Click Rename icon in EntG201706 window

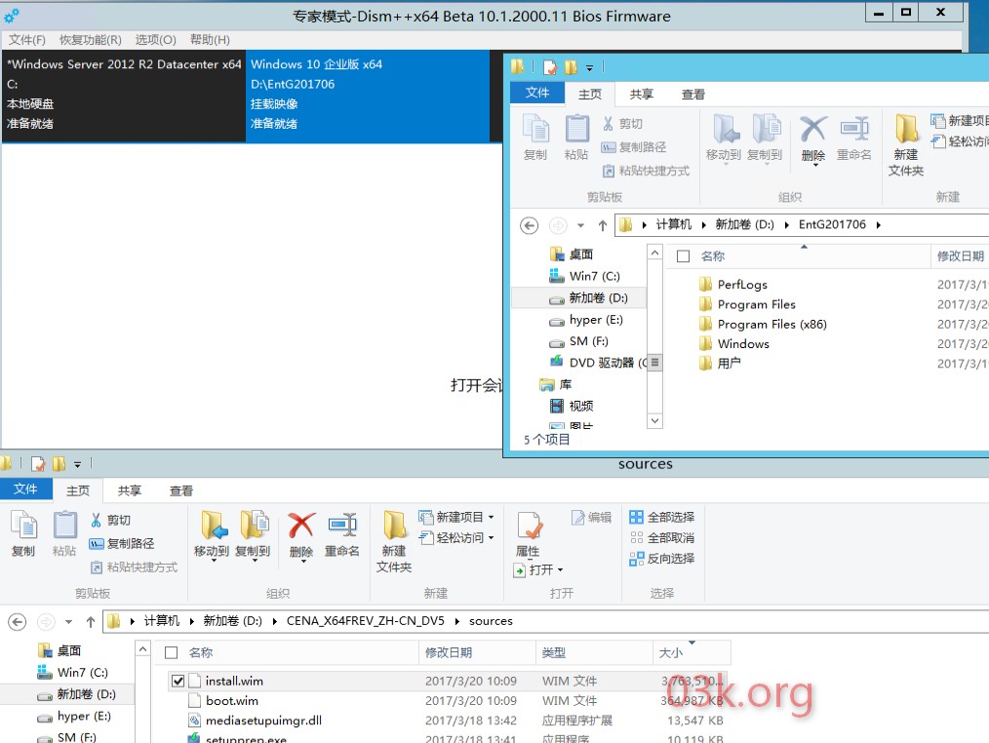[x=854, y=129]
